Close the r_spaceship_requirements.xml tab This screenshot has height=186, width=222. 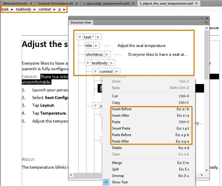pos(133,4)
